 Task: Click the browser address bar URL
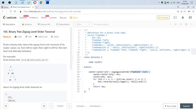(52, 12)
